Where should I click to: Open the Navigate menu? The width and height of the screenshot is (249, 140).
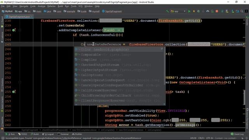point(24,6)
